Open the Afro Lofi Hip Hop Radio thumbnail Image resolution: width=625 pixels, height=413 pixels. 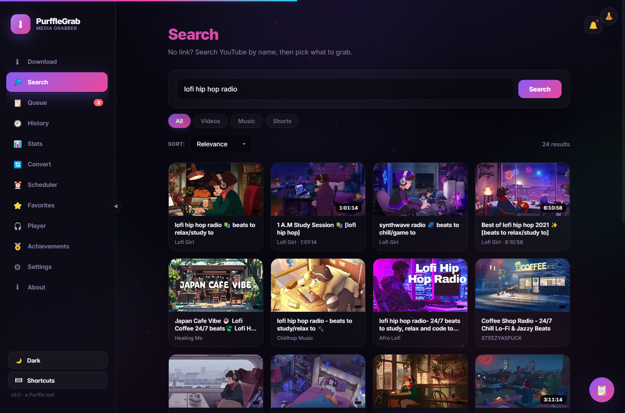pos(420,285)
